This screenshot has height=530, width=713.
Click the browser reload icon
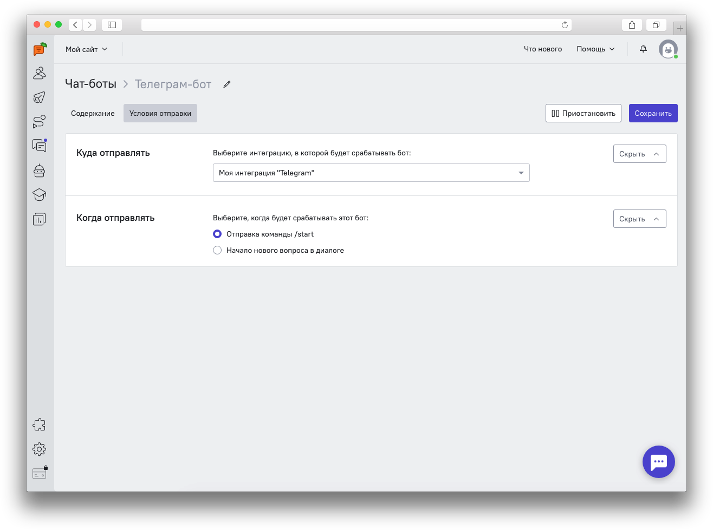point(565,25)
